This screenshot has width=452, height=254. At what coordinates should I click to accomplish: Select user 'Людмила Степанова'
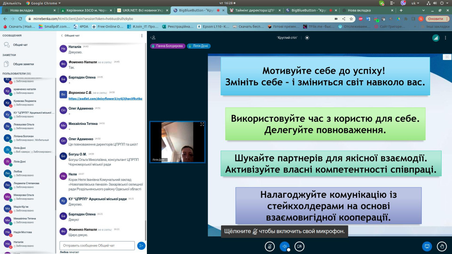[x=28, y=185]
